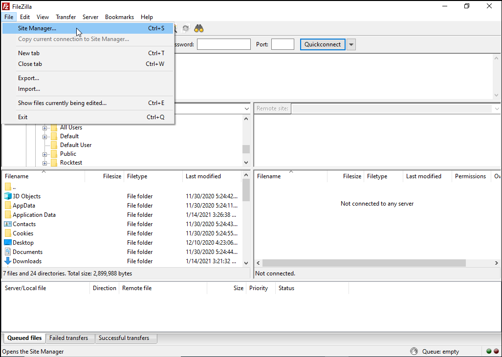Viewport: 502px width, 357px height.
Task: Click the Downloads blue arrow icon
Action: (x=8, y=261)
